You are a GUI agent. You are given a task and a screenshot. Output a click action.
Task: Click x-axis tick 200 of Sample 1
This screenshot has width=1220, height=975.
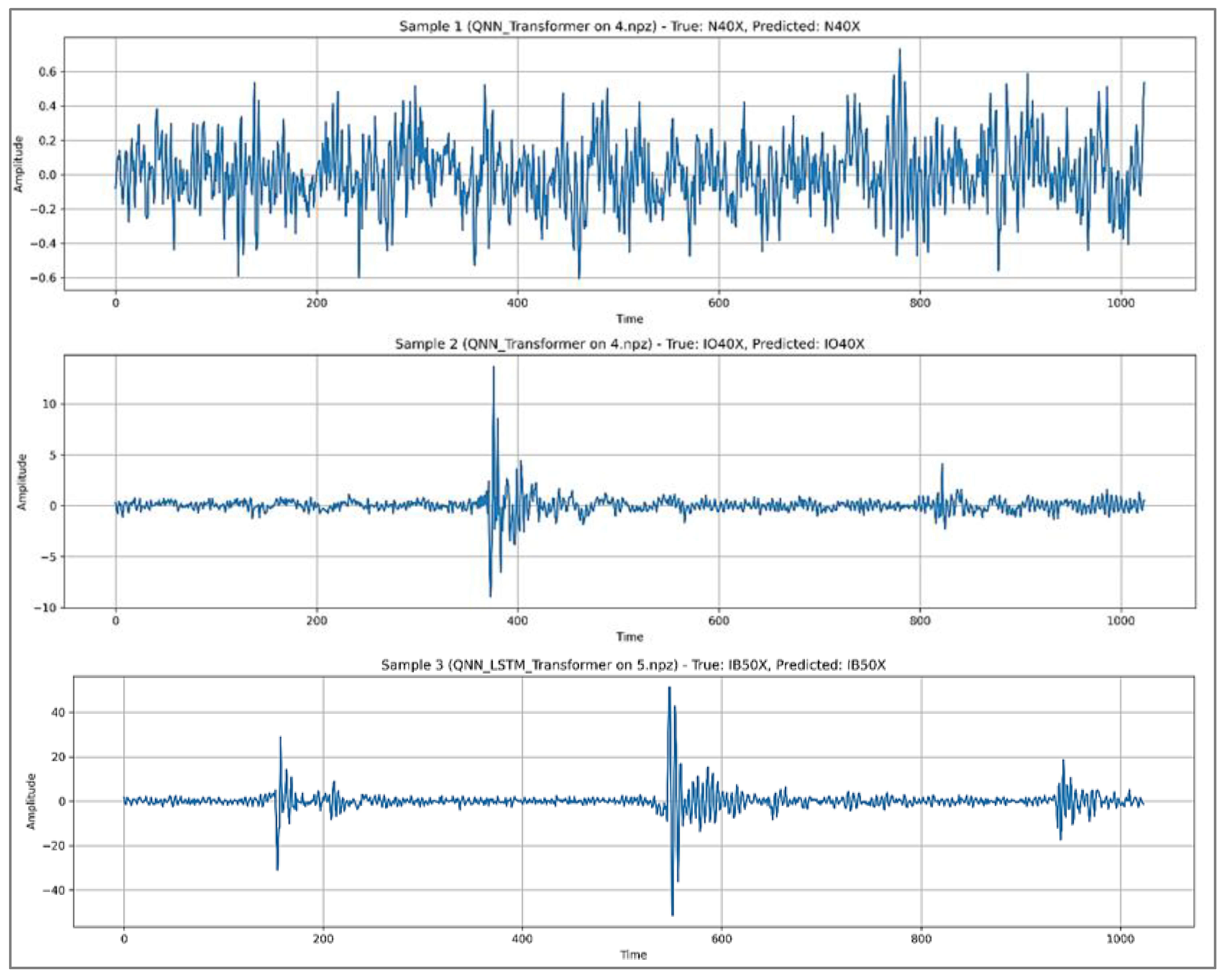tap(317, 303)
